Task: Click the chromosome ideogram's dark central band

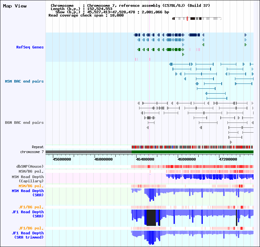Action: click(x=192, y=19)
